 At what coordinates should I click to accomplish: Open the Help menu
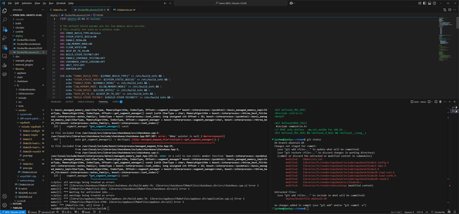71,3
